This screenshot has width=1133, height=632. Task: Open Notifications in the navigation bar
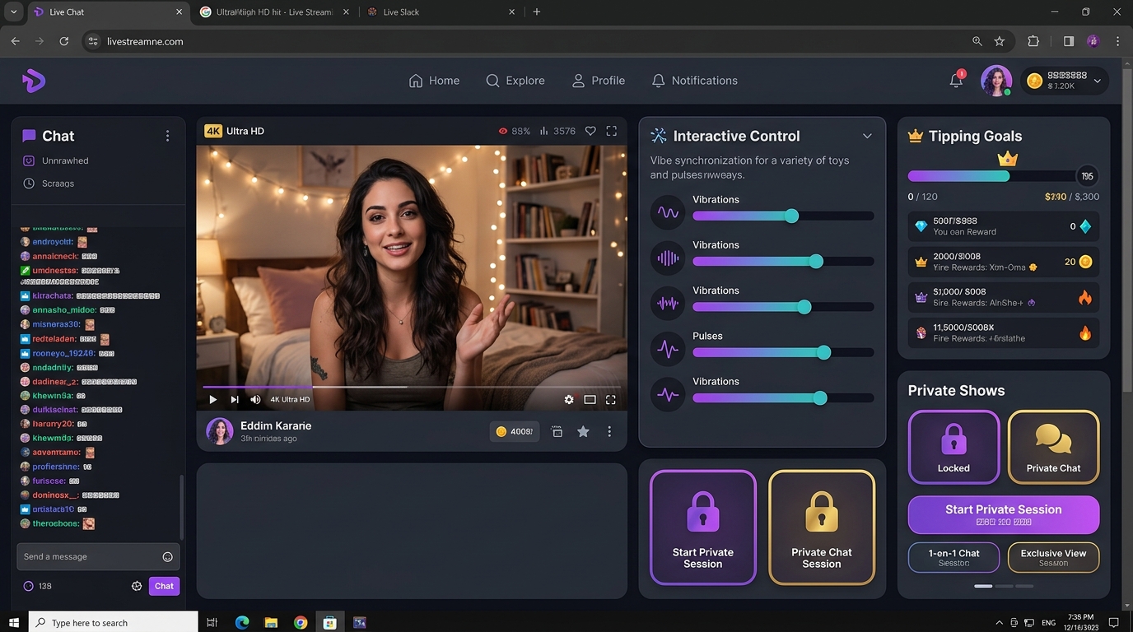(x=694, y=81)
